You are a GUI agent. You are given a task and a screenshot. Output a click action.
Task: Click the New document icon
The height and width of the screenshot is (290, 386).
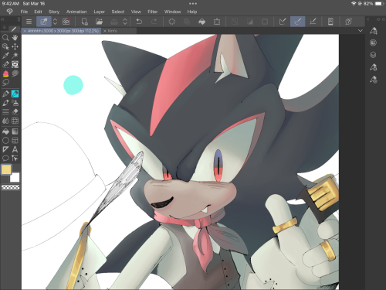coord(84,22)
